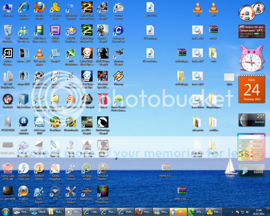The height and width of the screenshot is (216, 270).
Task: Open the Hex Editor Neo shortcut
Action: [x=55, y=8]
